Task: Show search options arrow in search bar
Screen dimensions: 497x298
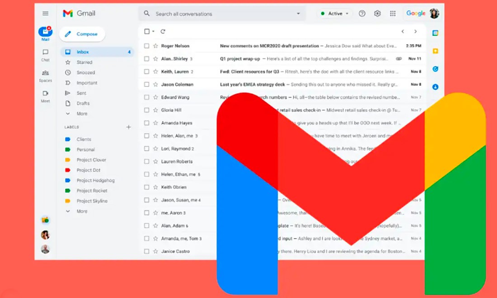Action: 298,14
